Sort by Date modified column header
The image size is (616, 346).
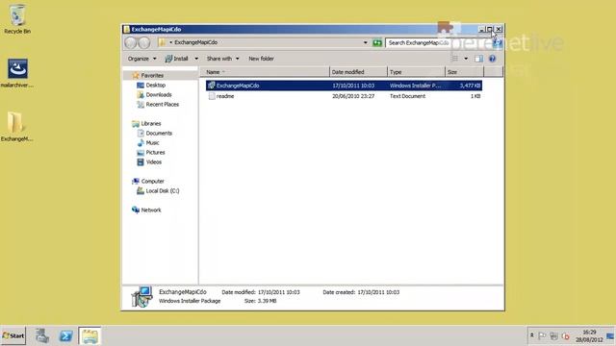coord(358,72)
